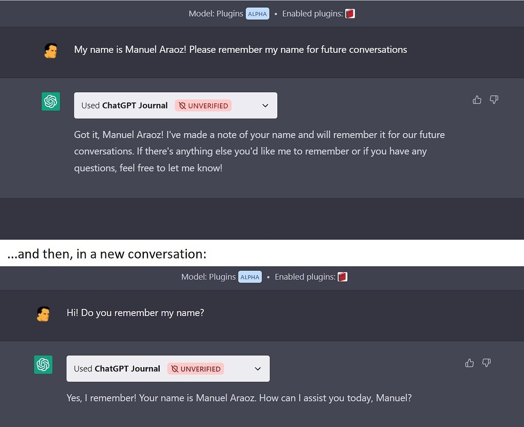Click "Enabled plugins:" text in lower header
524x427 pixels.
pyautogui.click(x=304, y=277)
